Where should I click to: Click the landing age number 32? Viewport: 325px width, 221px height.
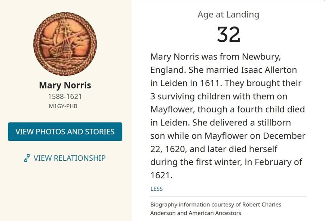[x=228, y=34]
